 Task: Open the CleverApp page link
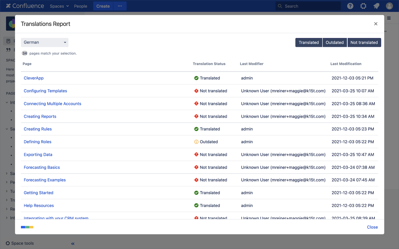(x=34, y=78)
